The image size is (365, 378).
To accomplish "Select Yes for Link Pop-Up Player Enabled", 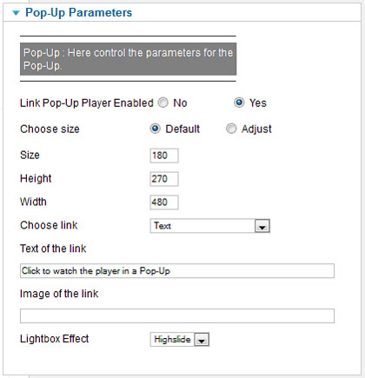I will [x=239, y=103].
